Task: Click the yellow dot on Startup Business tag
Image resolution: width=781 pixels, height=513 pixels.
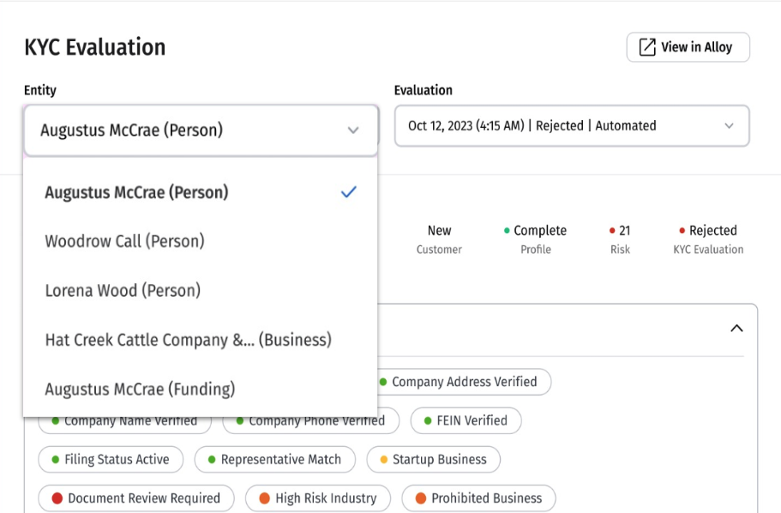Action: point(383,460)
